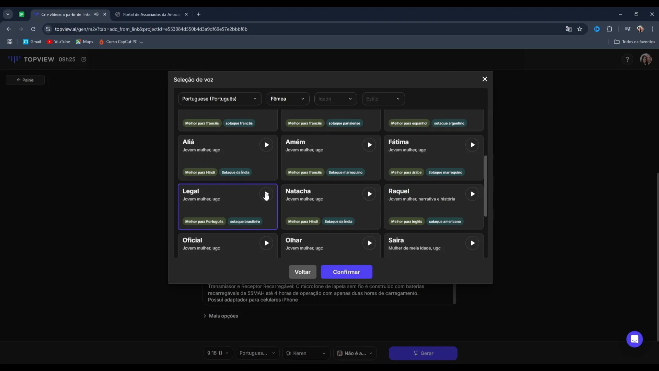
Task: Click the Voltar button
Action: click(302, 272)
